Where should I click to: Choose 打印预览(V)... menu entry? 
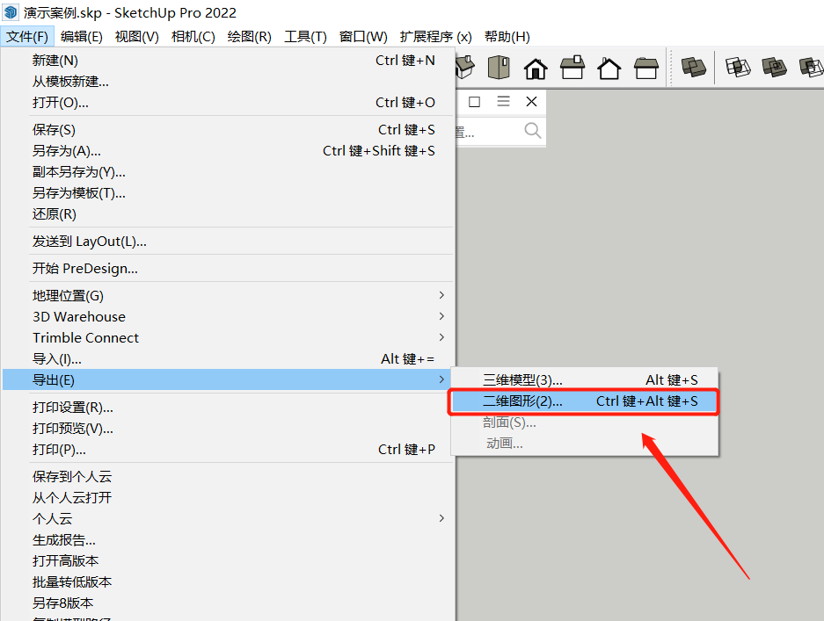point(228,428)
